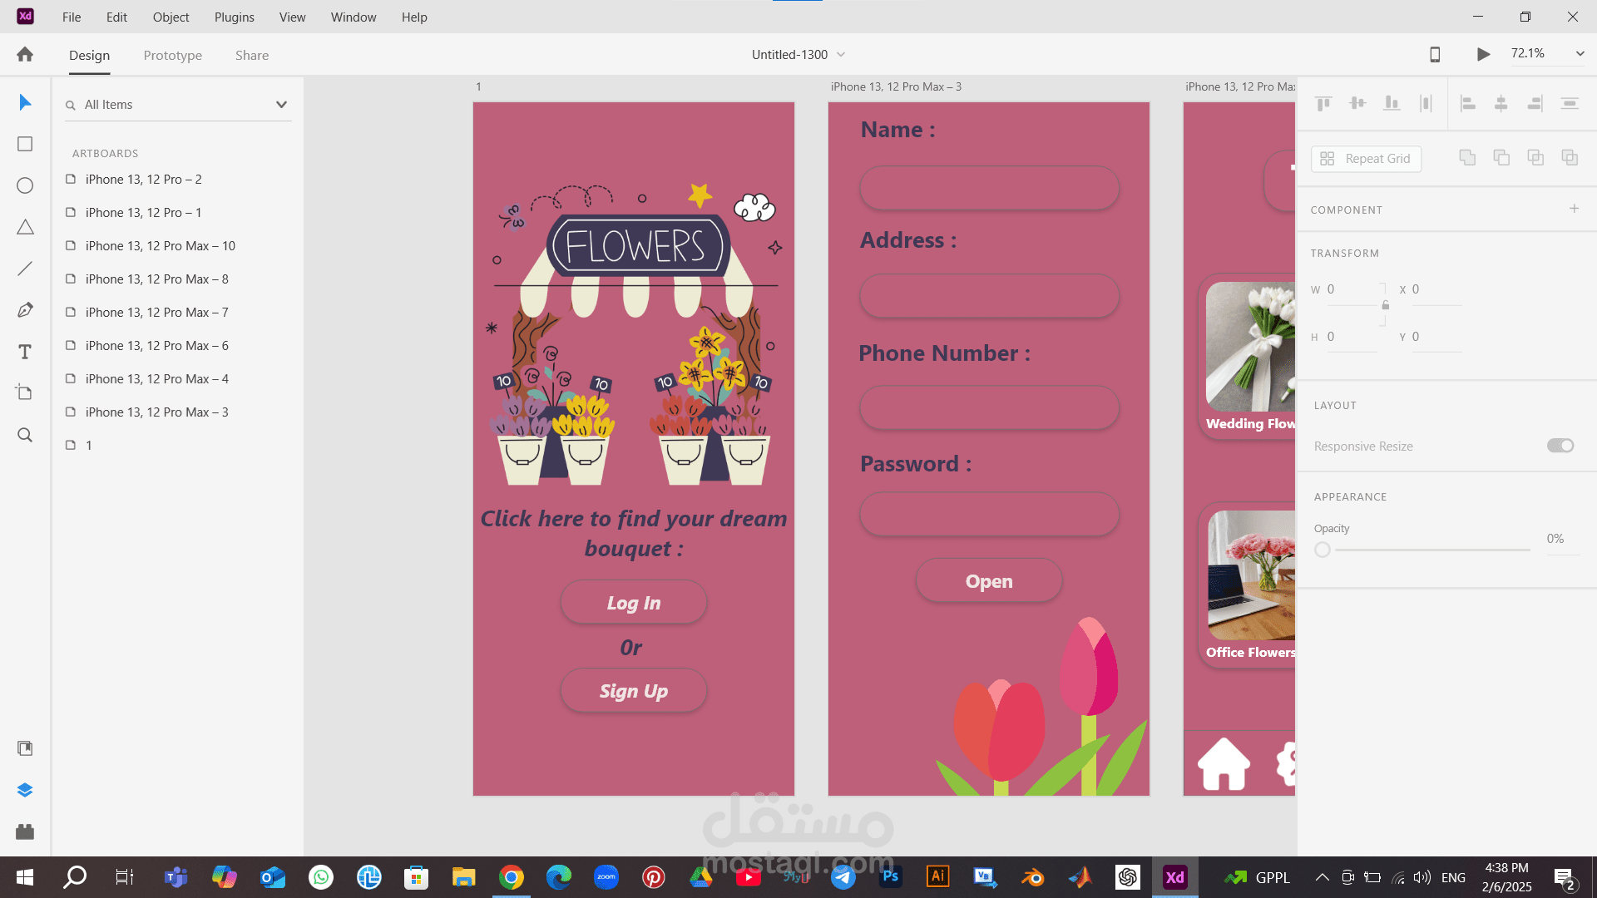Open the Libraries panel icon
1597x898 pixels.
25,748
